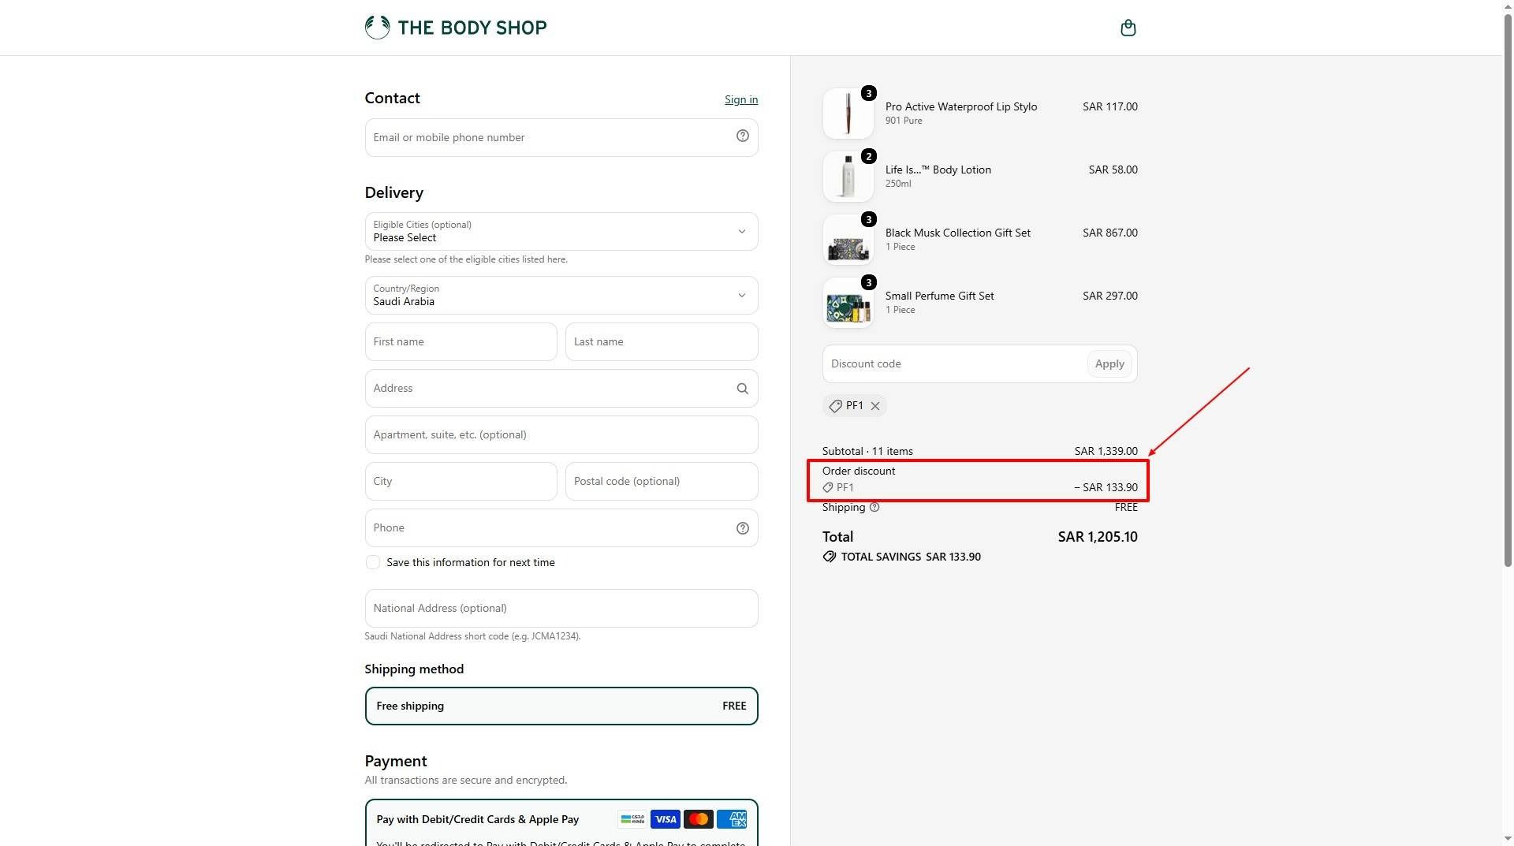Click the Mastercard payment icon
Image resolution: width=1514 pixels, height=846 pixels.
(x=699, y=819)
